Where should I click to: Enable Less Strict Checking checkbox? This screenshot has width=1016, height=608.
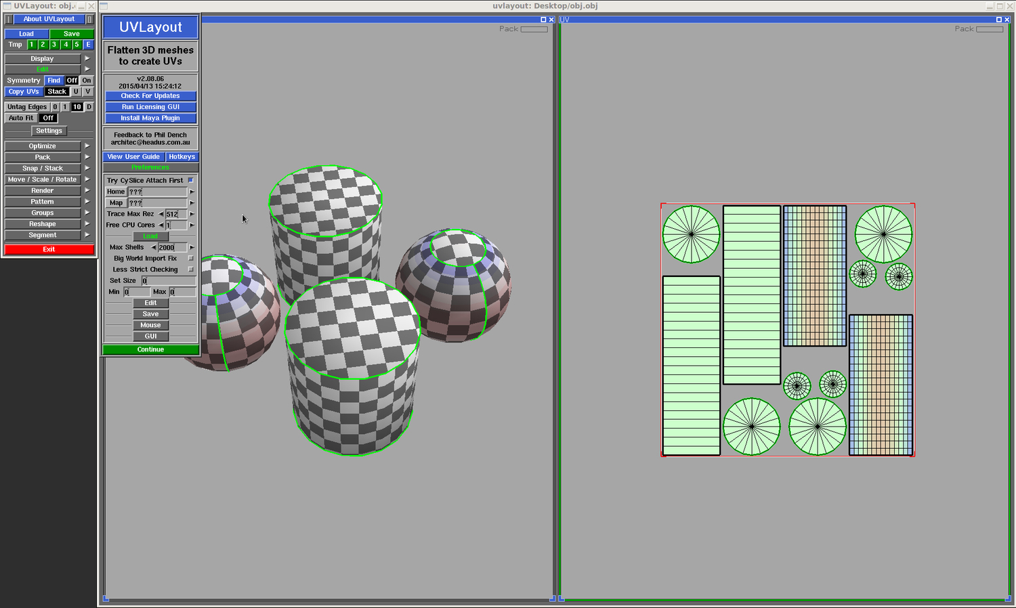(x=191, y=269)
